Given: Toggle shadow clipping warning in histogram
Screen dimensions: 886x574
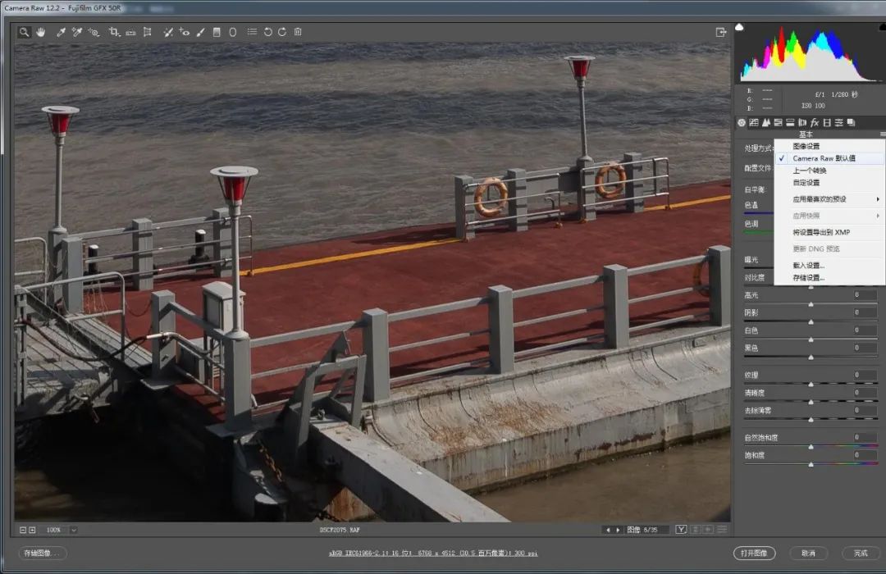Looking at the screenshot, I should (740, 27).
